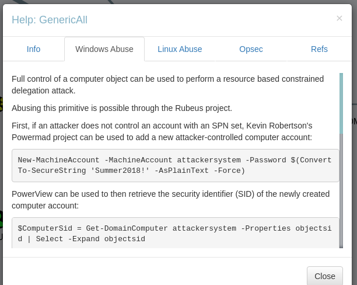Show the Refs tab
The image size is (357, 285).
[319, 49]
